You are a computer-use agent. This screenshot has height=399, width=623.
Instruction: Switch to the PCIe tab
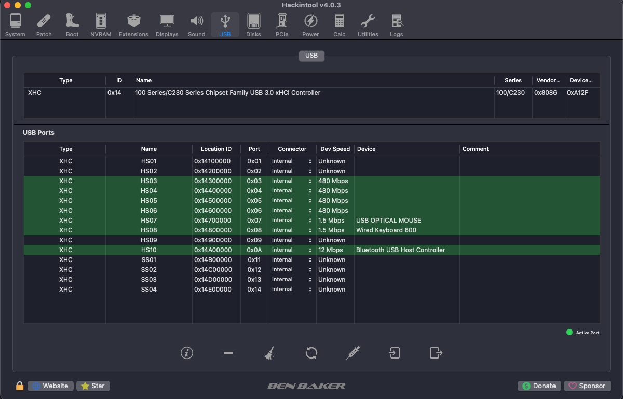tap(282, 25)
